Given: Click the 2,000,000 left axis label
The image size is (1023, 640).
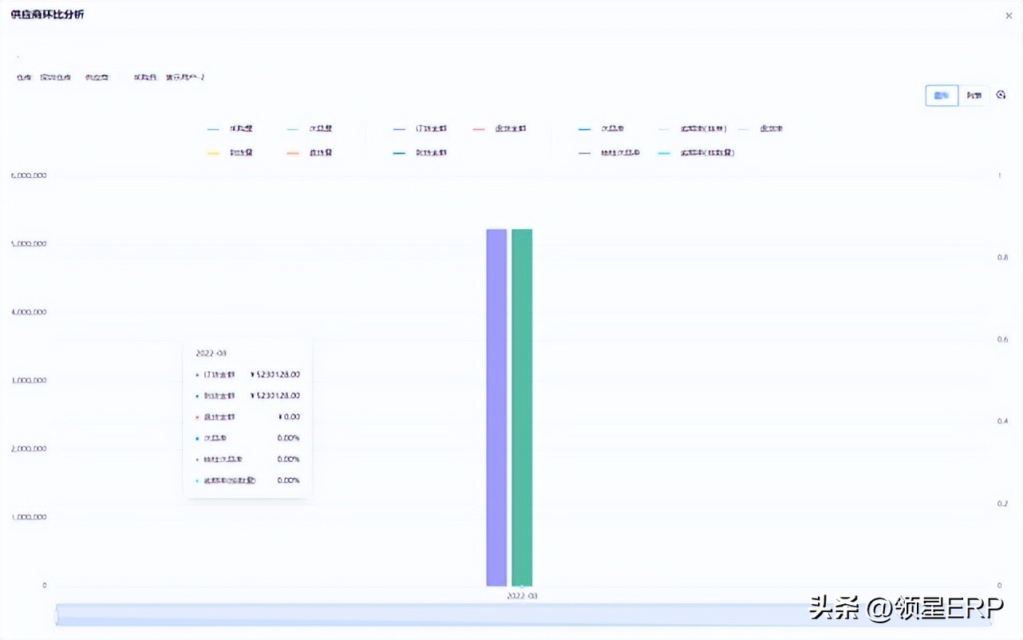Looking at the screenshot, I should 29,448.
